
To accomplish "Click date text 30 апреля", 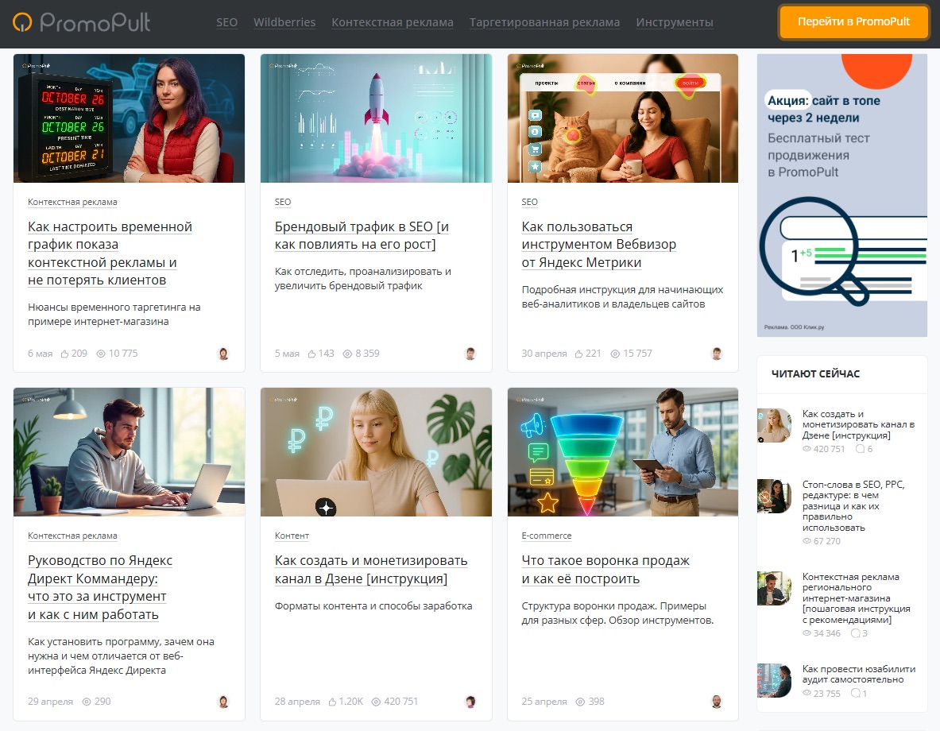I will [x=543, y=354].
